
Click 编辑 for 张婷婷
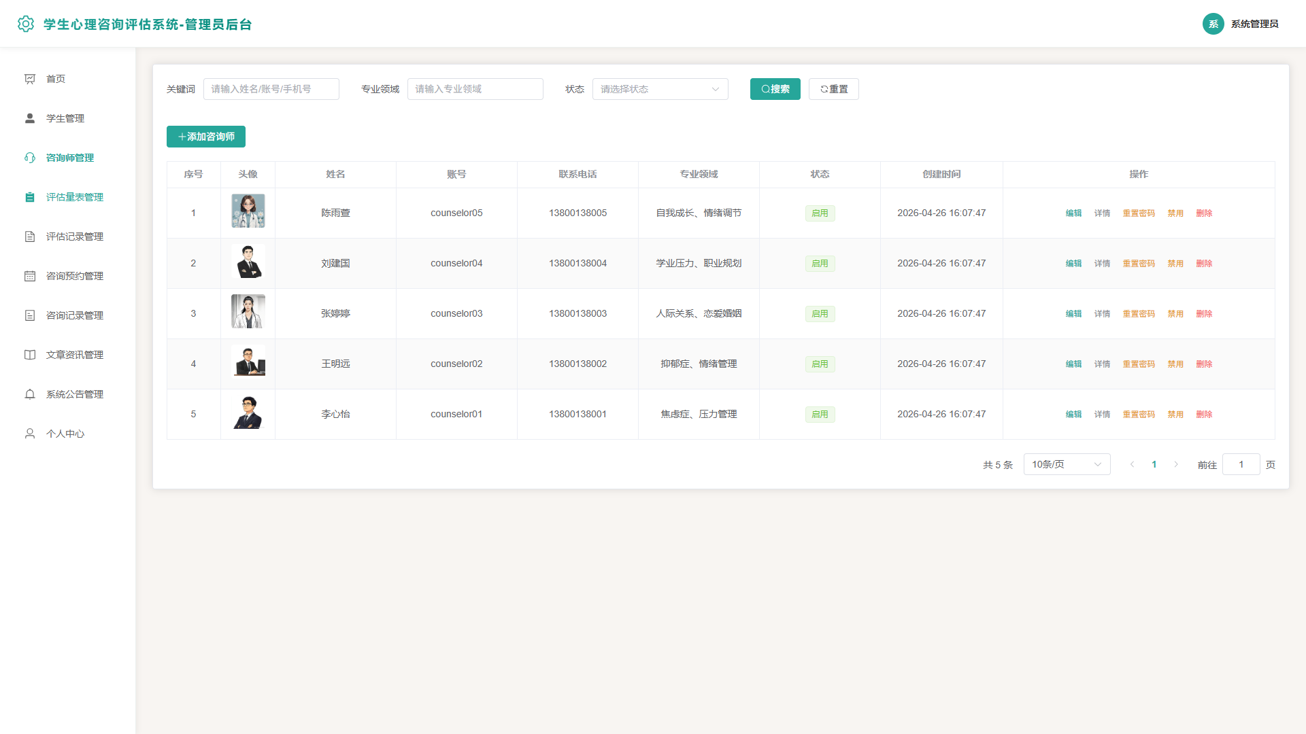coord(1073,314)
